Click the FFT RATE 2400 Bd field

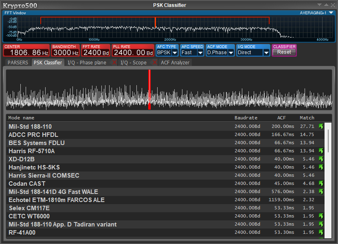[x=96, y=53]
